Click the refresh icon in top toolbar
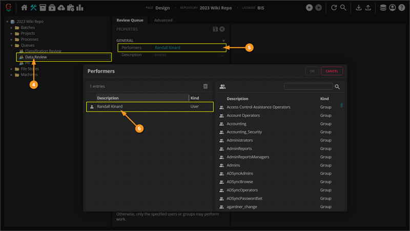Screen dimensions: 410x231 pyautogui.click(x=334, y=8)
